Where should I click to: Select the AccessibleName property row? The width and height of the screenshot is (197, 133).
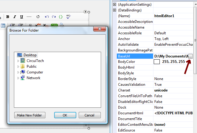tap(155, 27)
